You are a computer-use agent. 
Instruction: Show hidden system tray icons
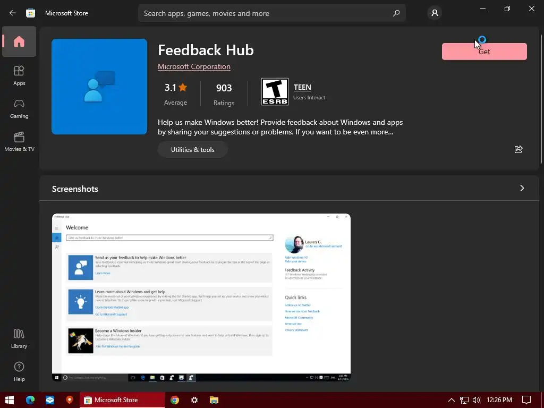[452, 400]
